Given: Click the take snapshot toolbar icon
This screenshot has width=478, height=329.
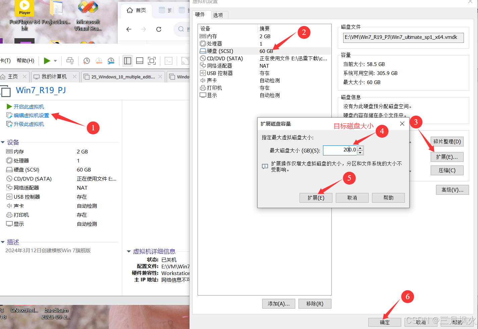Looking at the screenshot, I should pos(86,61).
